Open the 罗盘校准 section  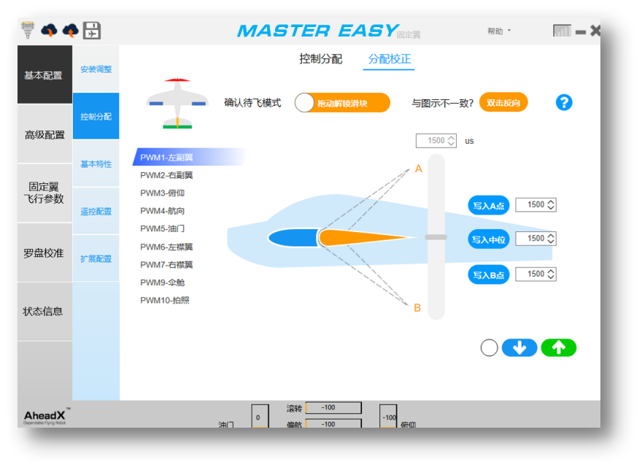click(45, 253)
